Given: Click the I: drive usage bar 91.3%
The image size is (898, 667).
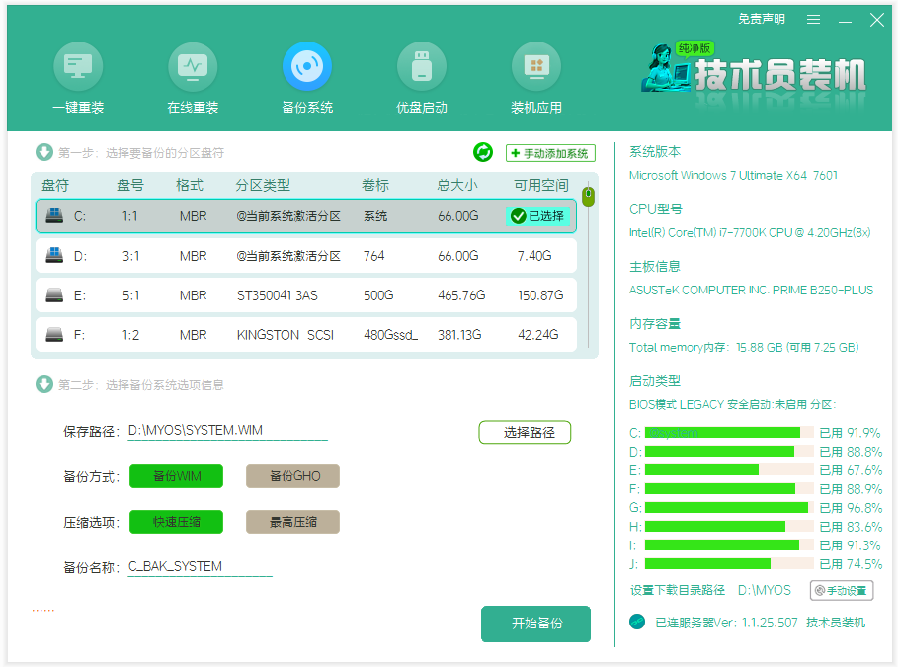Looking at the screenshot, I should 729,544.
